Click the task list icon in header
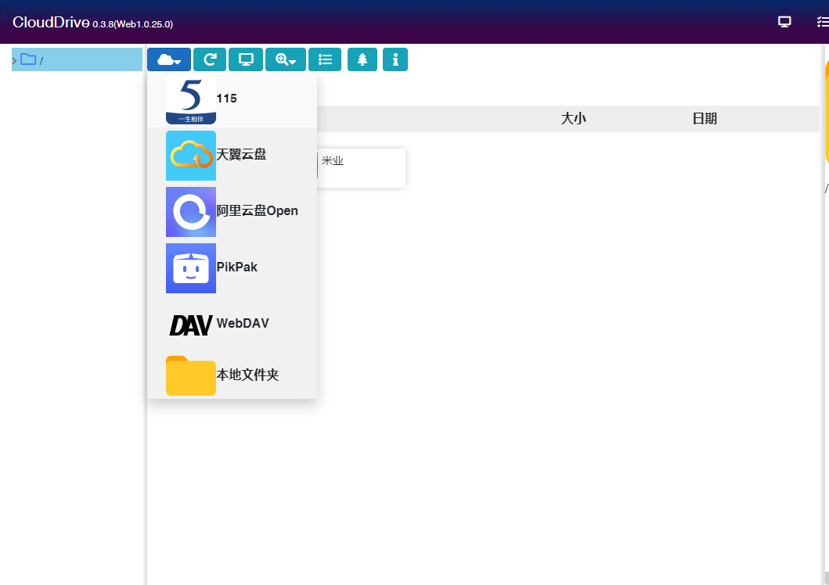The height and width of the screenshot is (585, 829). point(824,22)
